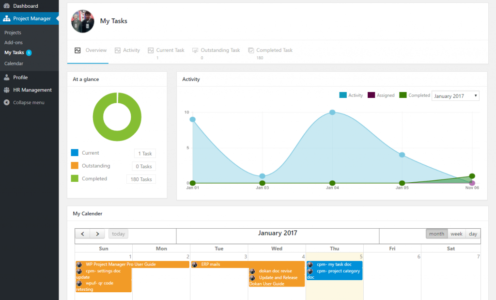Image resolution: width=496 pixels, height=300 pixels.
Task: Click the blue Activity legend swatch
Action: [x=342, y=95]
